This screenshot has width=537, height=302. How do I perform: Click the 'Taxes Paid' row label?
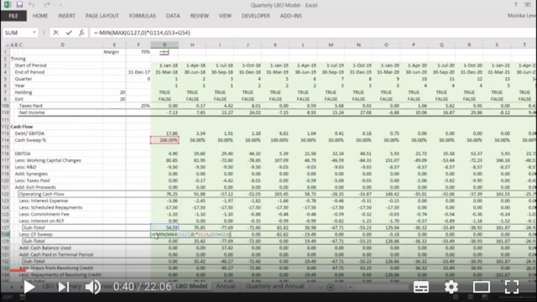(30, 106)
